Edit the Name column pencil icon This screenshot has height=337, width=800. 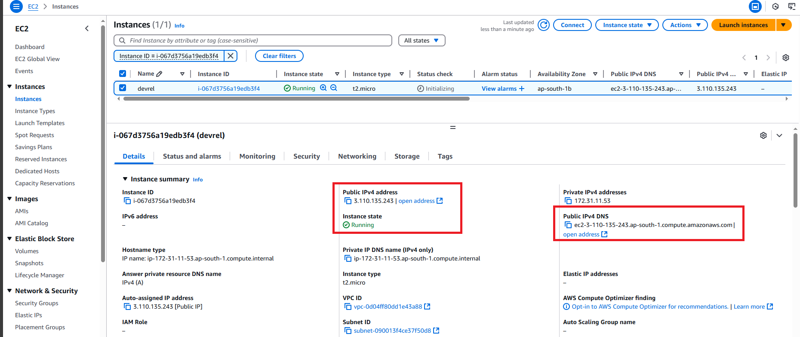[159, 74]
